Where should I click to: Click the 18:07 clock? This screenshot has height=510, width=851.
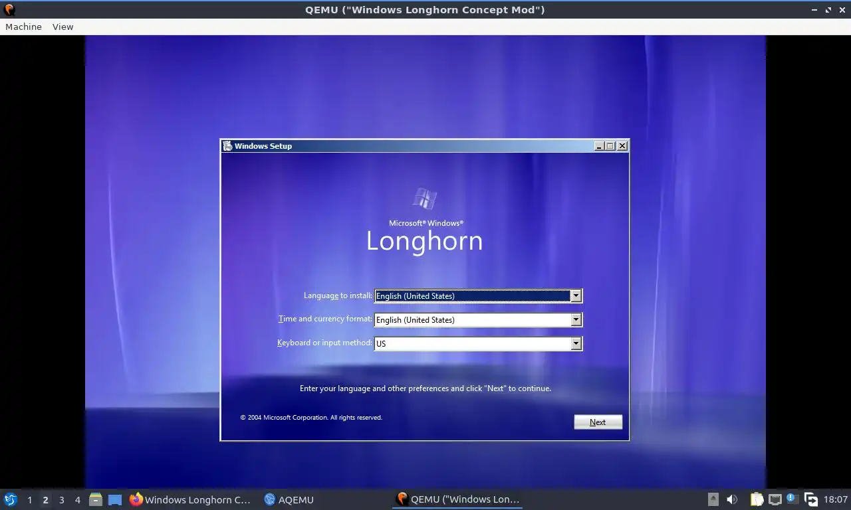(x=835, y=499)
